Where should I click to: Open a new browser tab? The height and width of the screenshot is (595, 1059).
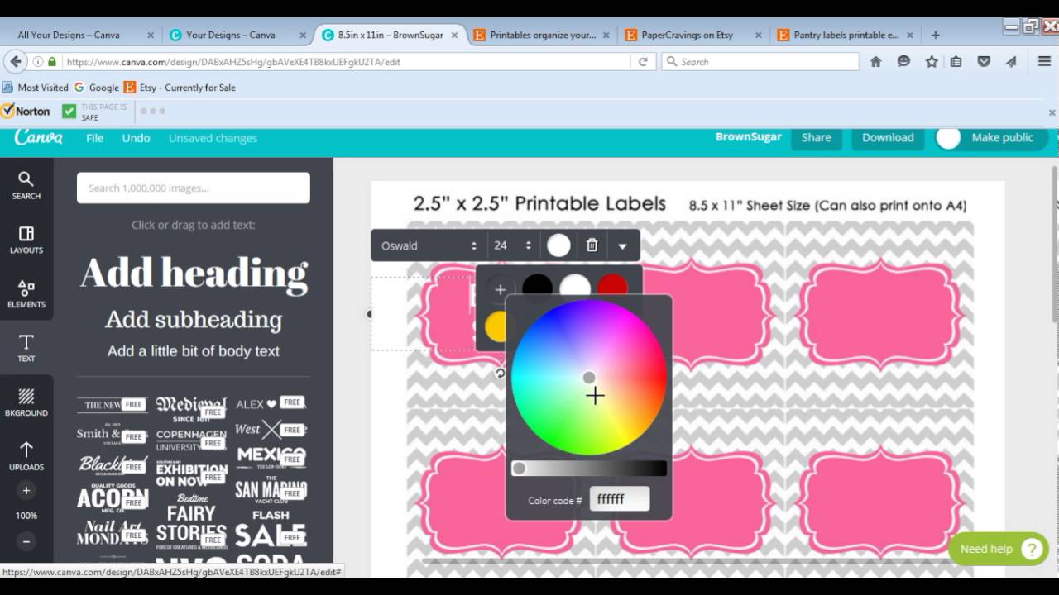[935, 35]
